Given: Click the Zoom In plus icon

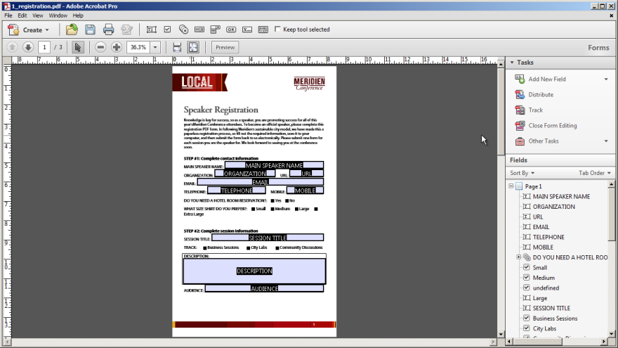Looking at the screenshot, I should [x=117, y=47].
